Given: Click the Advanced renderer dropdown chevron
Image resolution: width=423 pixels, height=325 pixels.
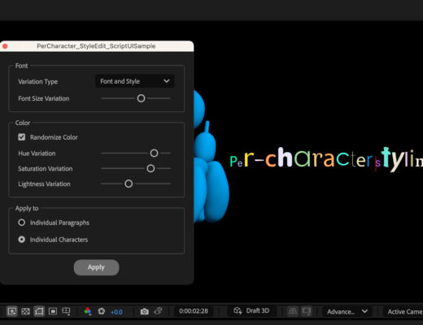Looking at the screenshot, I should click(x=364, y=311).
